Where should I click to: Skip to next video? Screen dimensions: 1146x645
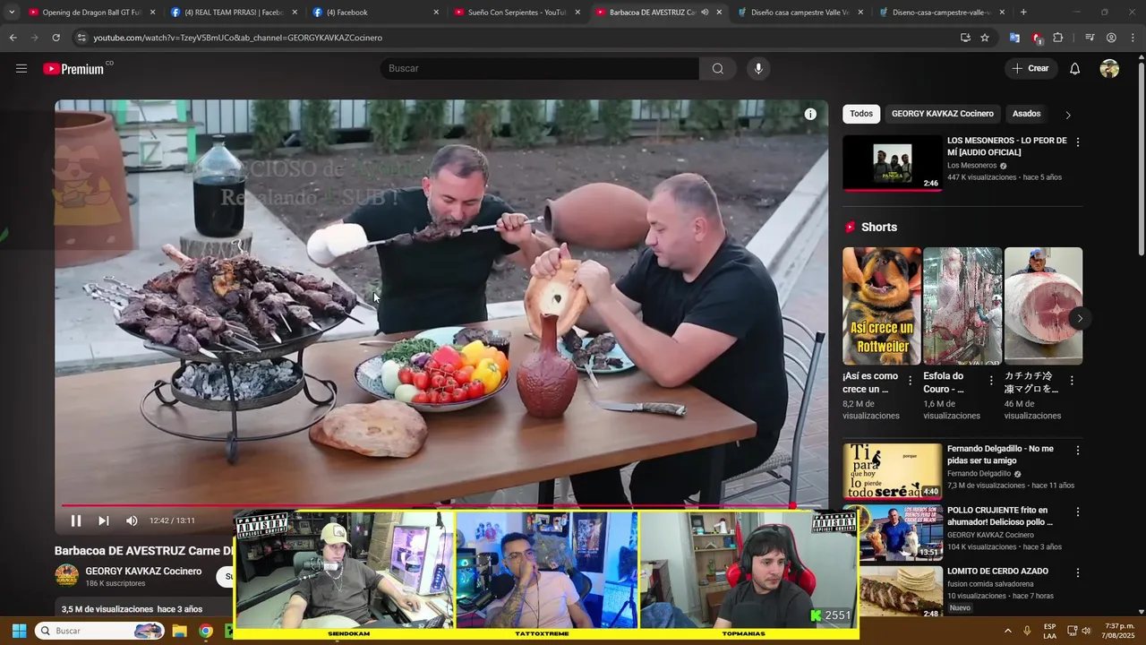[104, 520]
